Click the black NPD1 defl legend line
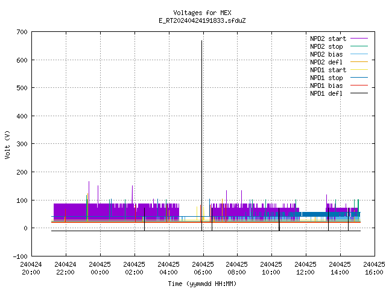 (359, 93)
